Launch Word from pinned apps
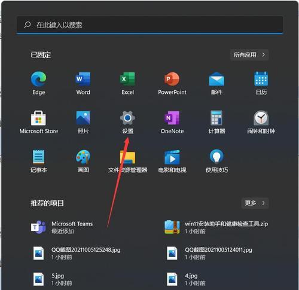This screenshot has width=299, height=290. (x=83, y=79)
